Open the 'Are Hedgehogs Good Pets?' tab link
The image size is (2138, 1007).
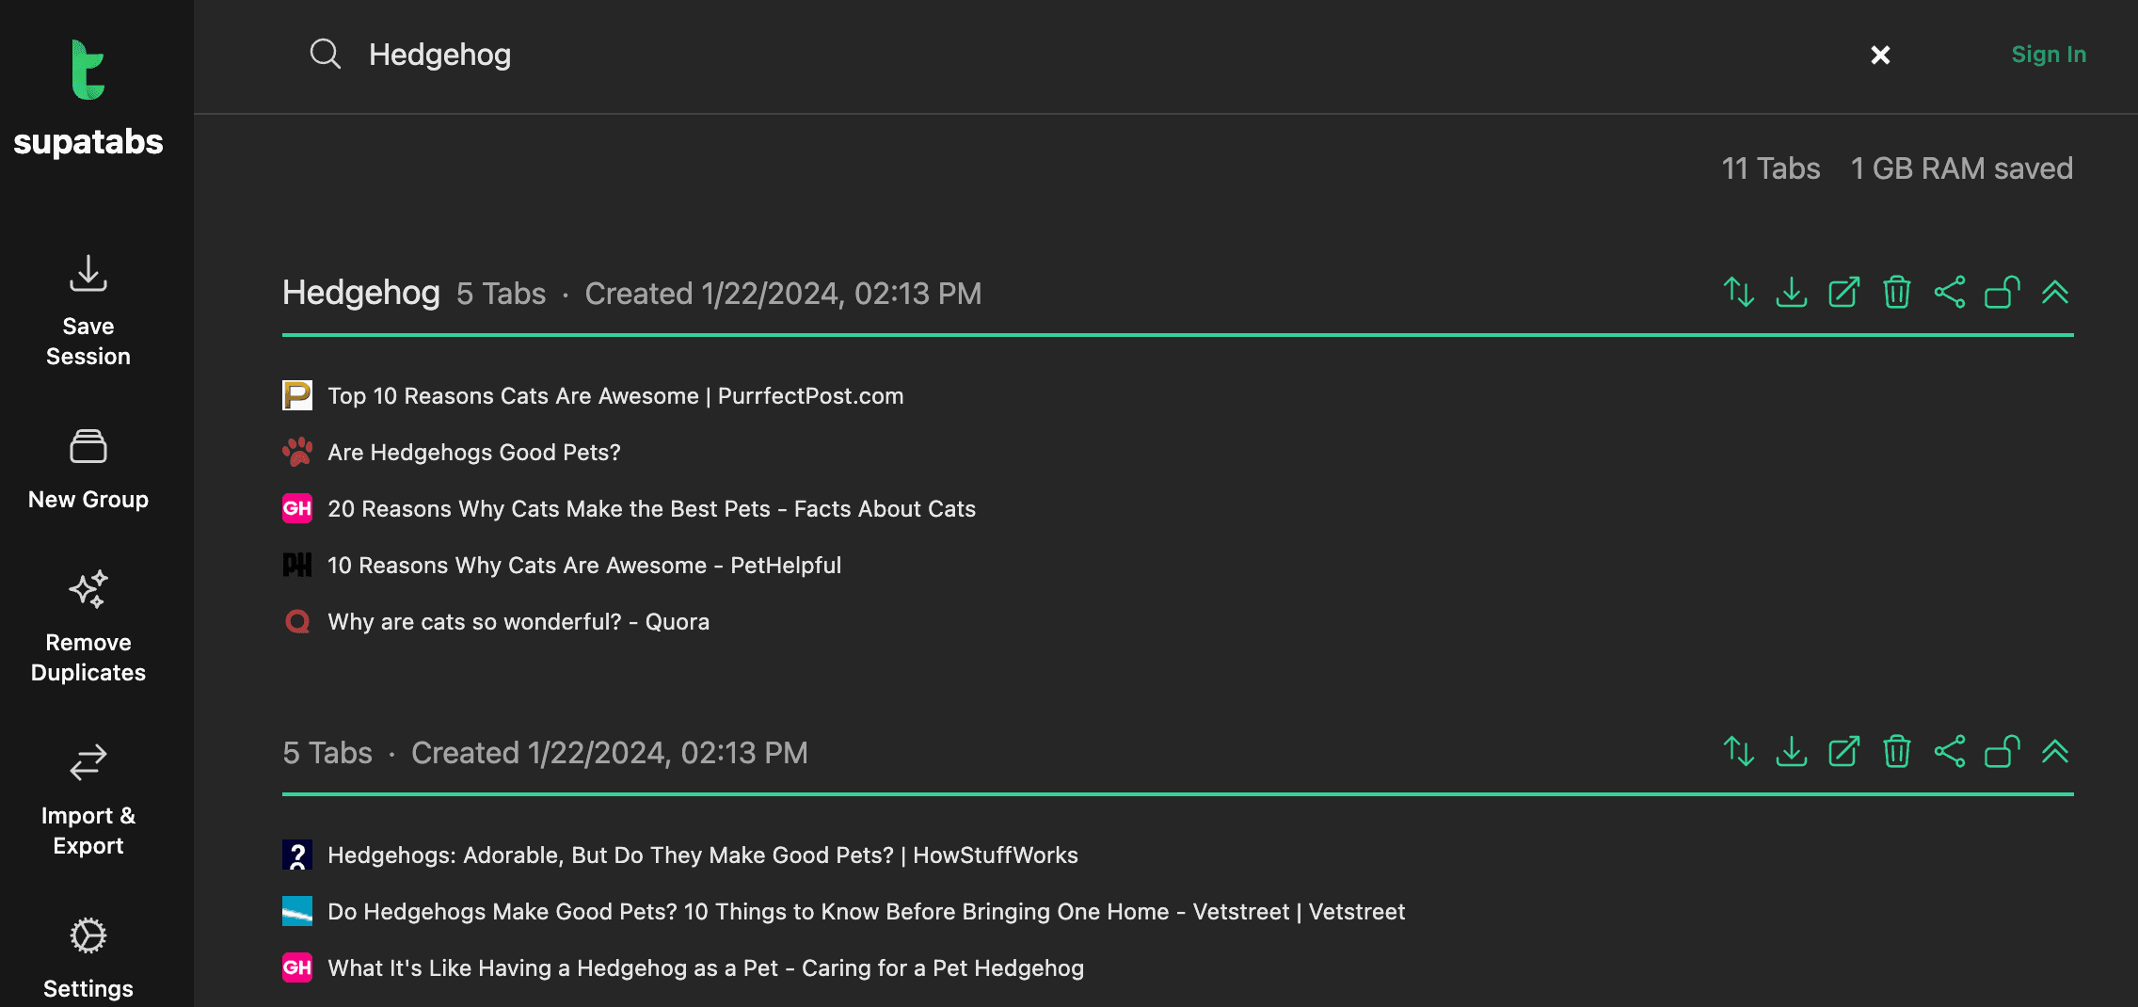pyautogui.click(x=474, y=453)
